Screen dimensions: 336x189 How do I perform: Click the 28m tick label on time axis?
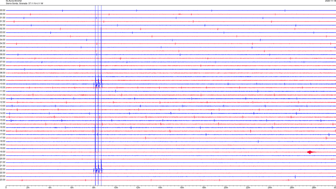coord(314,188)
